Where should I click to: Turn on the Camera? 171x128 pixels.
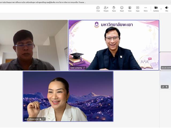[x=156, y=9]
